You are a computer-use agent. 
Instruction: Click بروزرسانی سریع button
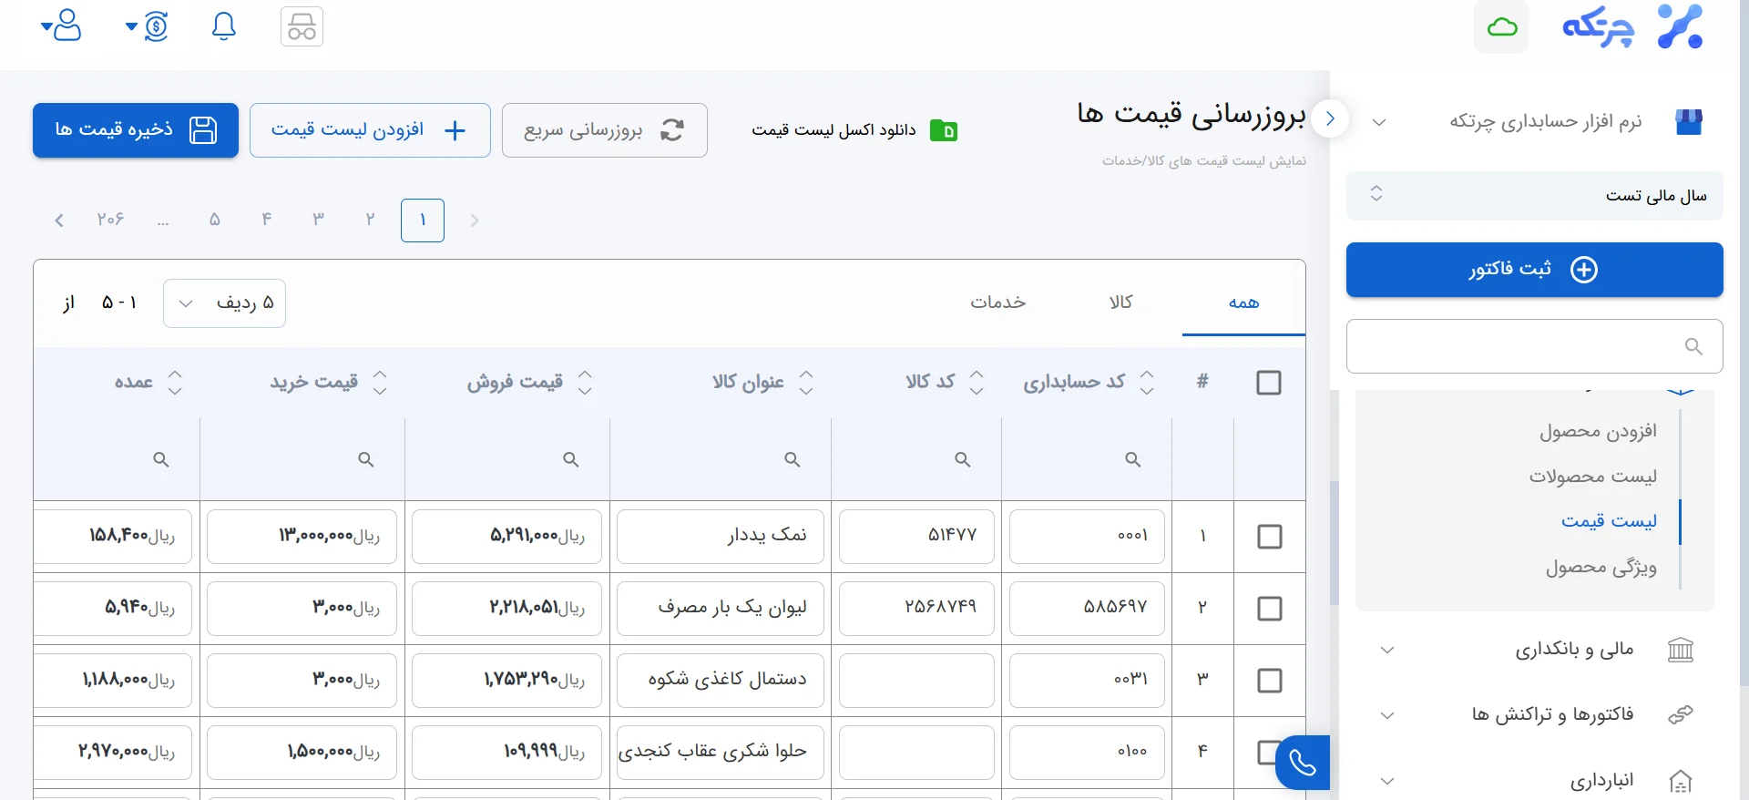(605, 130)
